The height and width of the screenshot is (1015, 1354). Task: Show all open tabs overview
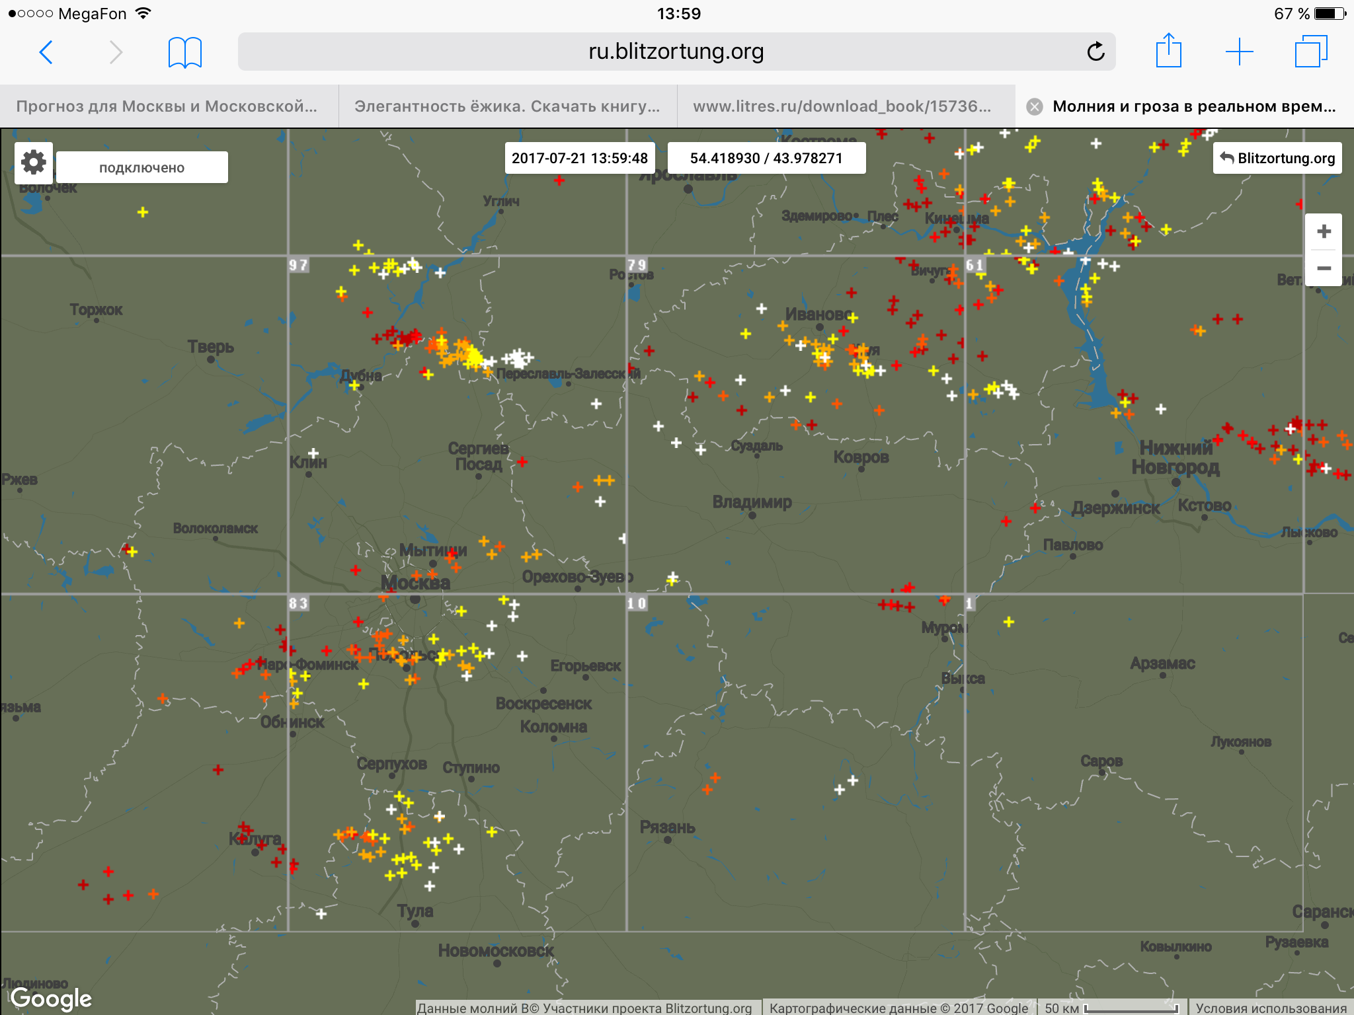(x=1310, y=52)
